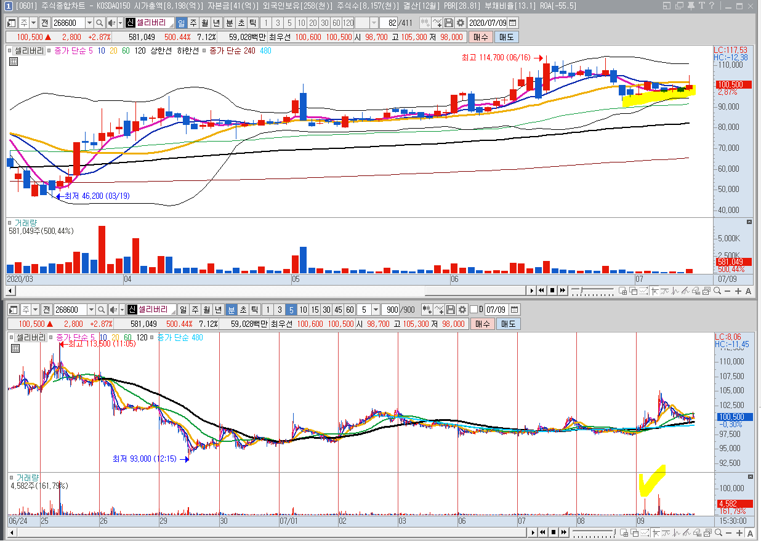The image size is (761, 541).
Task: Click the 매수 buy button in bottom chart
Action: point(482,324)
